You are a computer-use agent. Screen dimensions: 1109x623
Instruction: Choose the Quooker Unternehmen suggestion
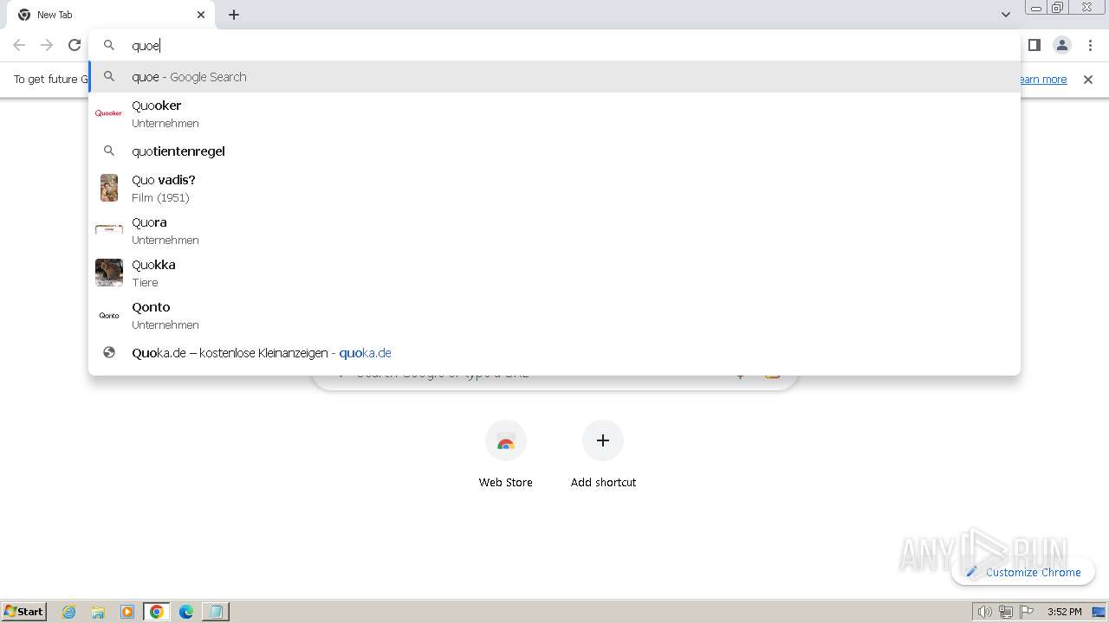click(x=554, y=113)
